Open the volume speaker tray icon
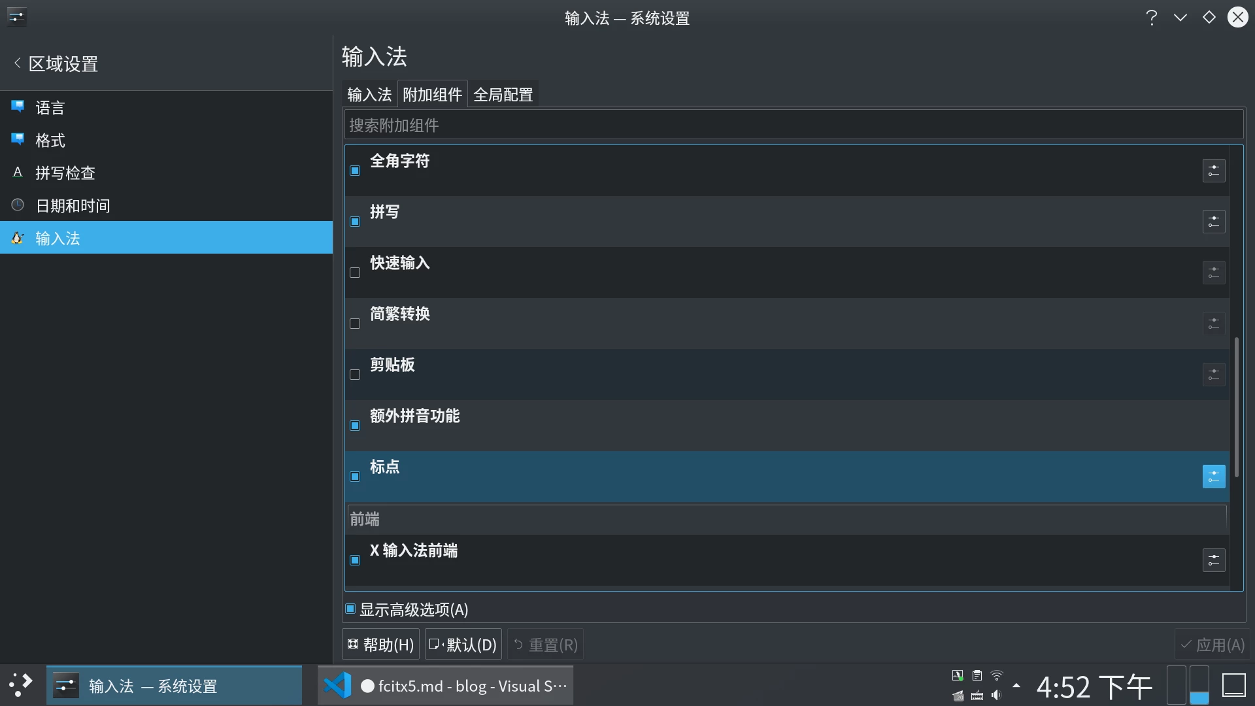The image size is (1255, 706). point(997,696)
